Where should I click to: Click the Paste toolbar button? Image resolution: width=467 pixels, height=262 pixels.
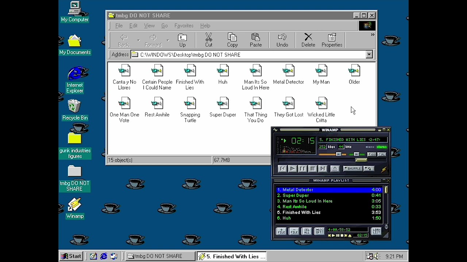(256, 40)
